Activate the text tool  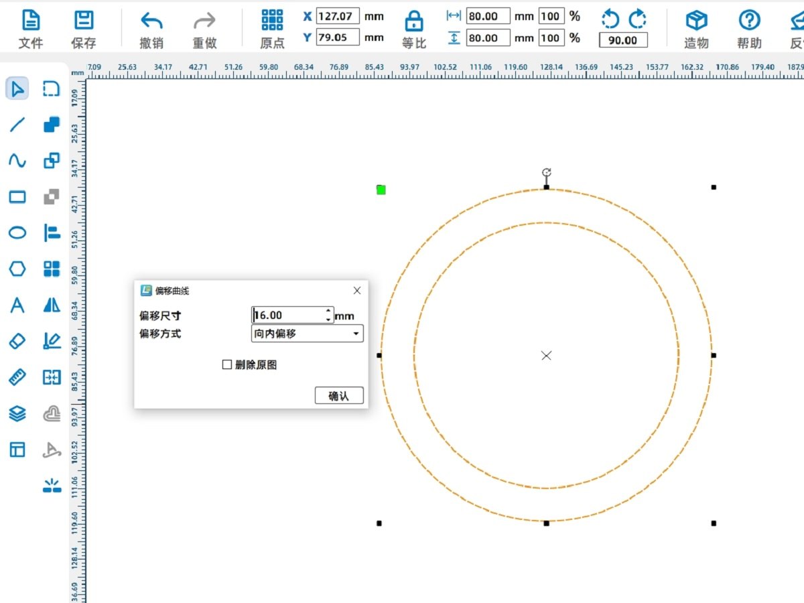coord(17,306)
